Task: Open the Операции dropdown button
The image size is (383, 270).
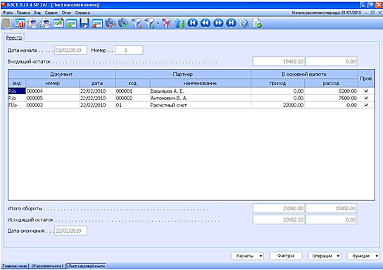Action: pyautogui.click(x=325, y=256)
